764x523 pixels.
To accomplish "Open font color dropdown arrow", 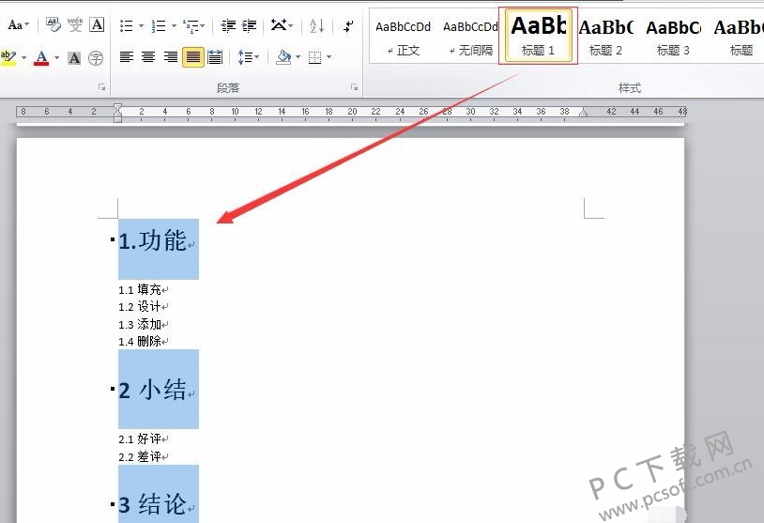I will [56, 58].
